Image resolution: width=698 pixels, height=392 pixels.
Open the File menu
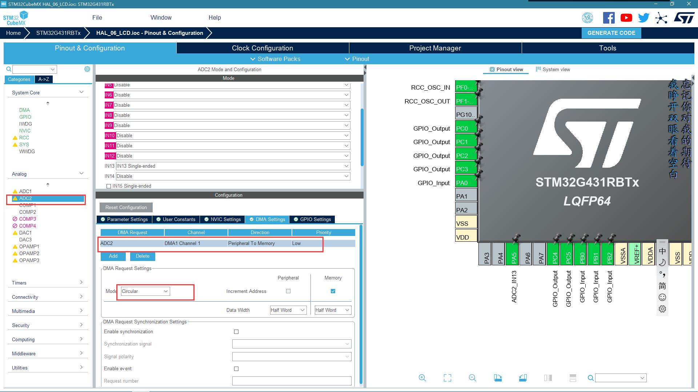click(97, 17)
